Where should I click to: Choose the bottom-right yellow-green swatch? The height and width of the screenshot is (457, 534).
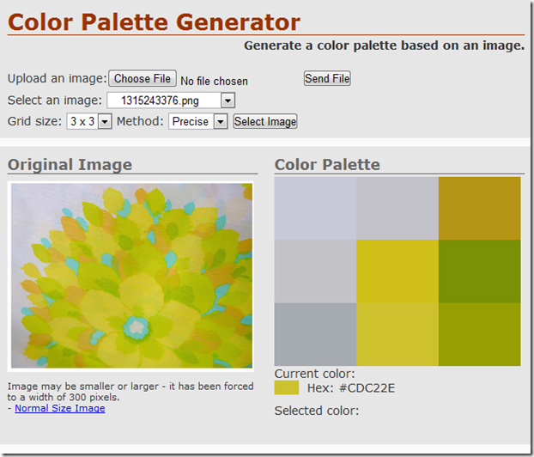pyautogui.click(x=479, y=334)
